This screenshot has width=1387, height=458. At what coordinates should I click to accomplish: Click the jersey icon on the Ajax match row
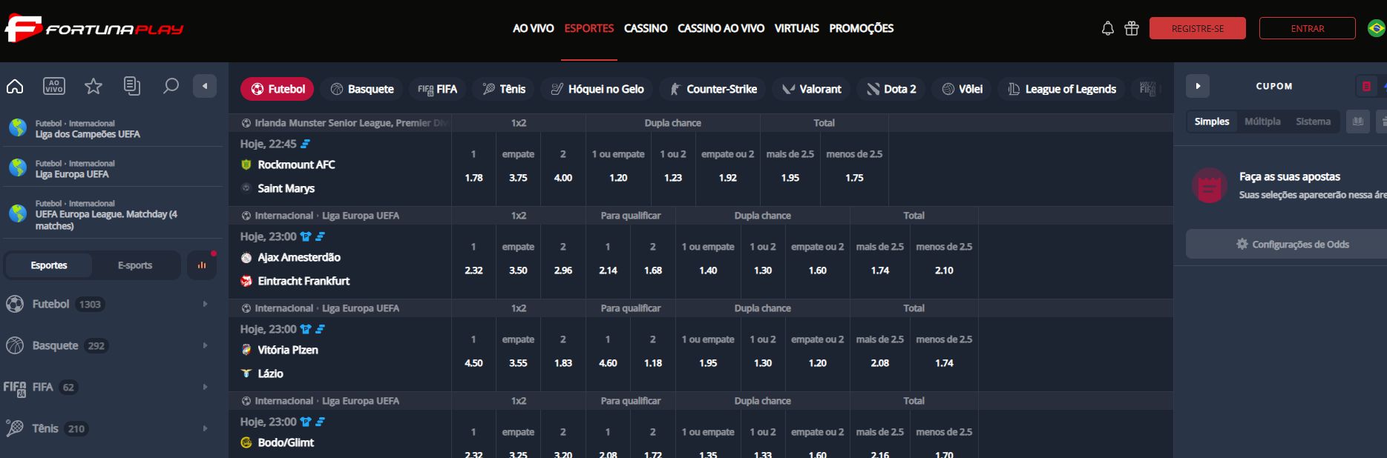[x=306, y=236]
